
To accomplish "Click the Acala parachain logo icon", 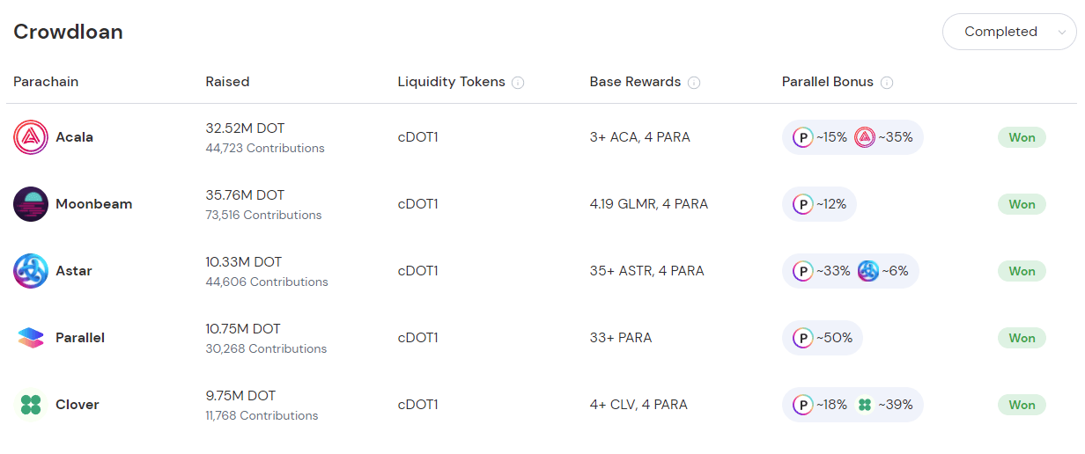I will pyautogui.click(x=31, y=137).
